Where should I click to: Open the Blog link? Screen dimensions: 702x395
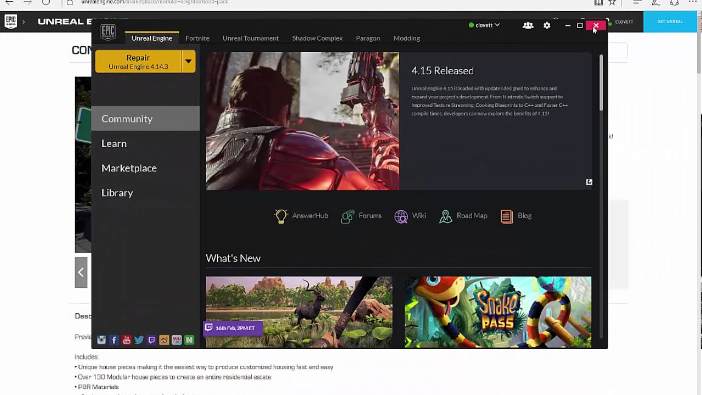point(525,216)
